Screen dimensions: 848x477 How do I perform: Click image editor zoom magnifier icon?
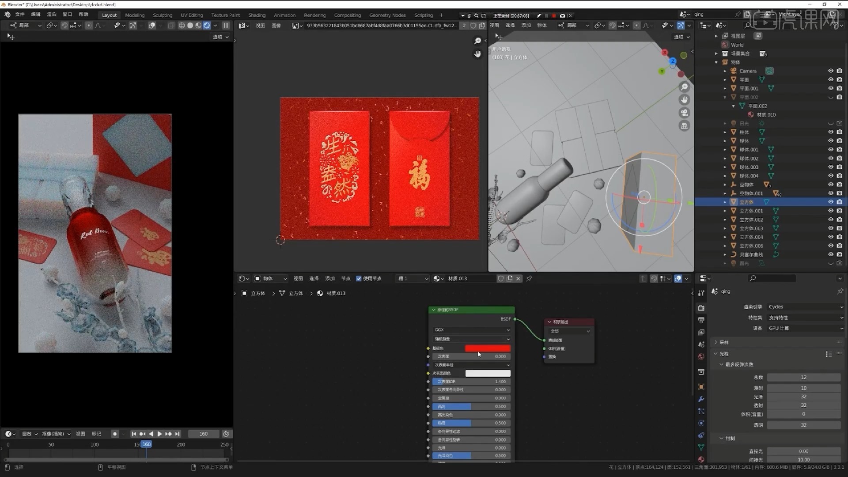pyautogui.click(x=477, y=41)
